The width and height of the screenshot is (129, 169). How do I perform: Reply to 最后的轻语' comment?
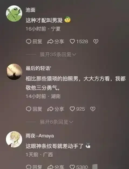34,109
